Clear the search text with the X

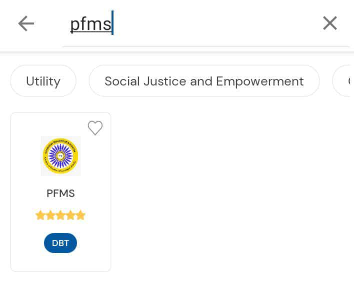coord(329,23)
